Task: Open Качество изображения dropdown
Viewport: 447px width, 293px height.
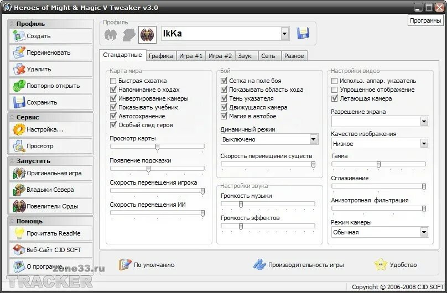Action: click(424, 144)
